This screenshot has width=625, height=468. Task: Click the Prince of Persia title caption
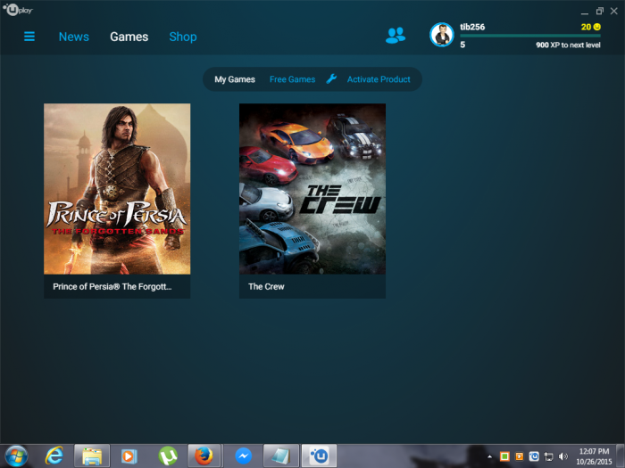click(x=112, y=286)
